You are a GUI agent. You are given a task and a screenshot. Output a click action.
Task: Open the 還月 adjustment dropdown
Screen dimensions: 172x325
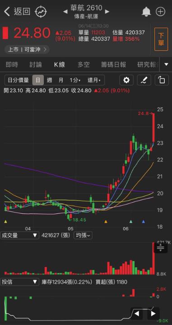click(x=94, y=80)
